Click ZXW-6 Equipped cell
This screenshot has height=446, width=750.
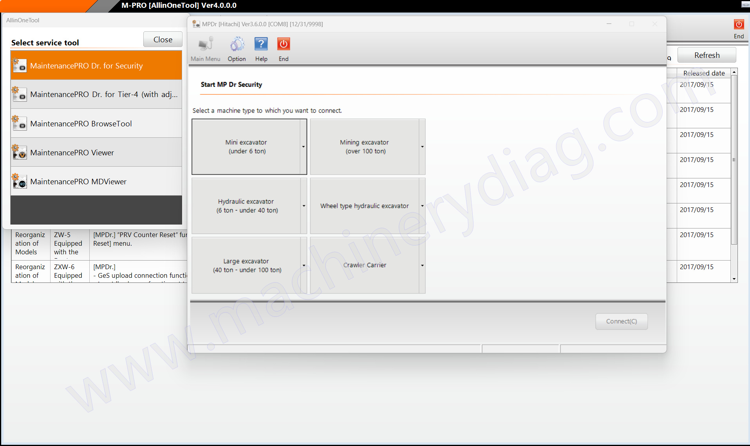coord(70,271)
